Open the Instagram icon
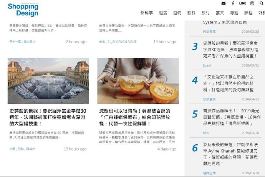This screenshot has height=177, width=265. point(252,3)
